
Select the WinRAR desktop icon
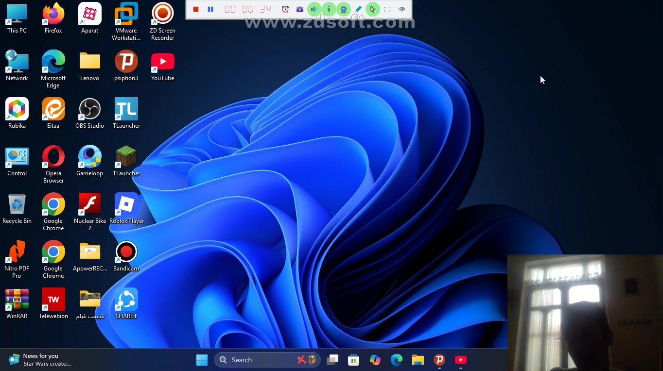pos(17,304)
